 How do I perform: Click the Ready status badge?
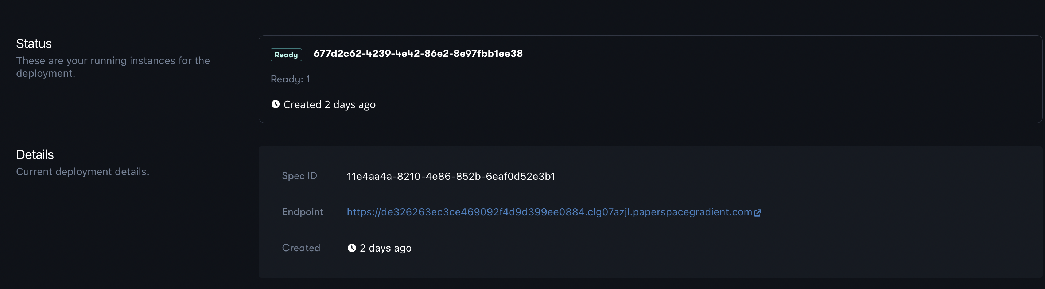coord(286,55)
